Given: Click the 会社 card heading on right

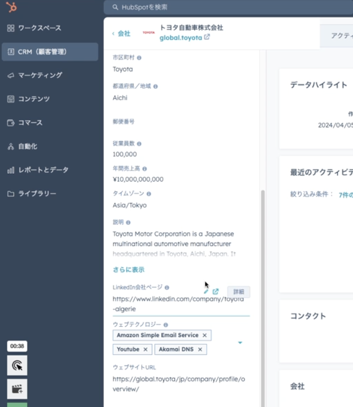Looking at the screenshot, I should click(297, 386).
